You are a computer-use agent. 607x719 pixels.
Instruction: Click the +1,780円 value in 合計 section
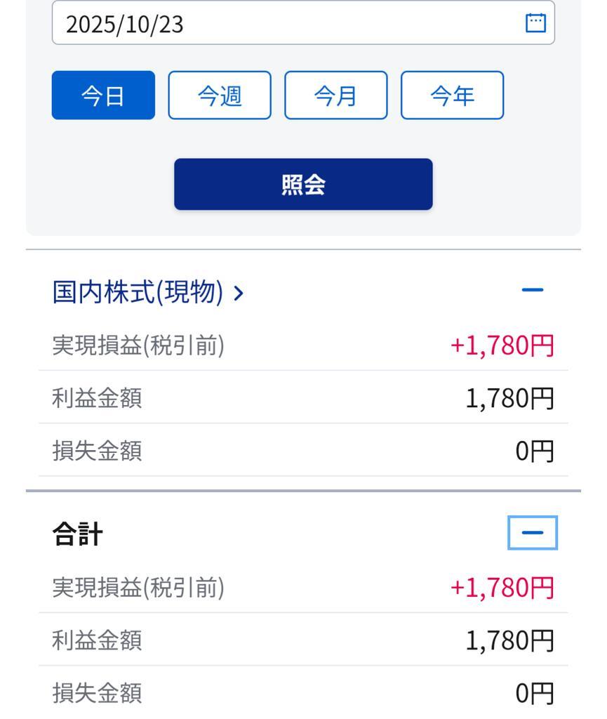pyautogui.click(x=502, y=588)
